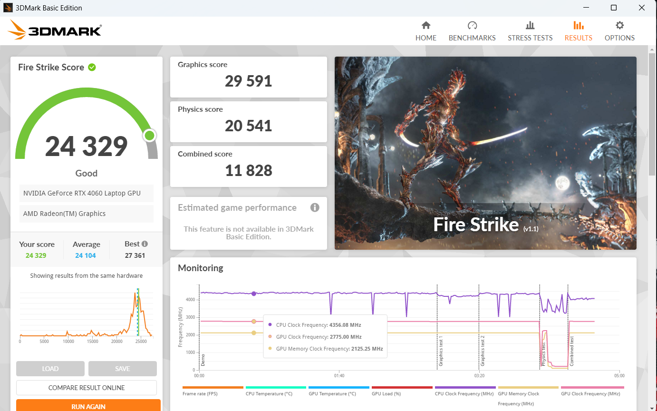Toggle the CPU Temperature legend series
Image resolution: width=657 pixels, height=411 pixels.
[276, 391]
